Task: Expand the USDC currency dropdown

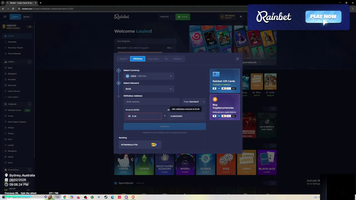Action: click(x=149, y=76)
